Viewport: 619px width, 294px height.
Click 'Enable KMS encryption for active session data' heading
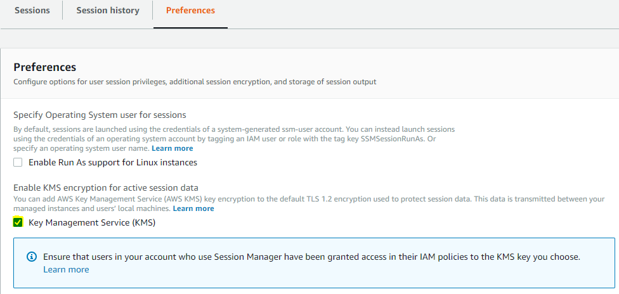[x=106, y=188]
